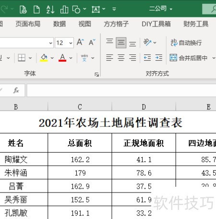Toggle align text right
The image size is (216, 219).
tap(132, 58)
